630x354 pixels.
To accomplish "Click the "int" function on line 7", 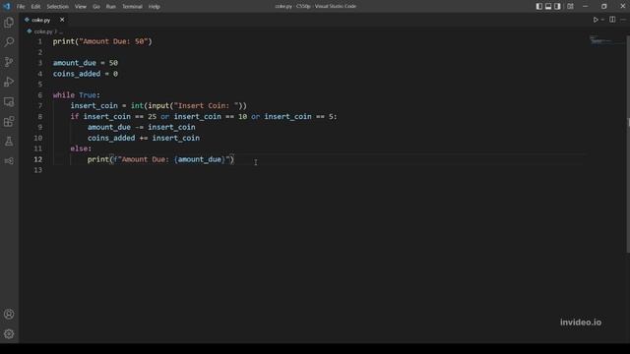I will pyautogui.click(x=137, y=106).
